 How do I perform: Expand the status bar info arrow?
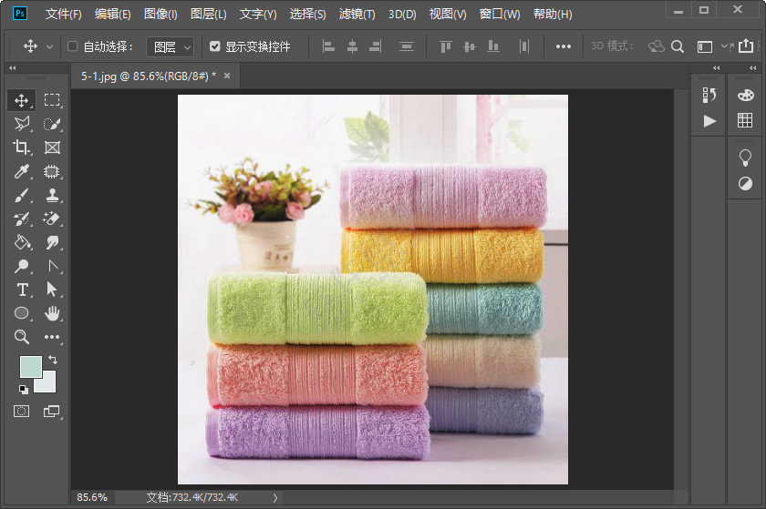coord(275,497)
